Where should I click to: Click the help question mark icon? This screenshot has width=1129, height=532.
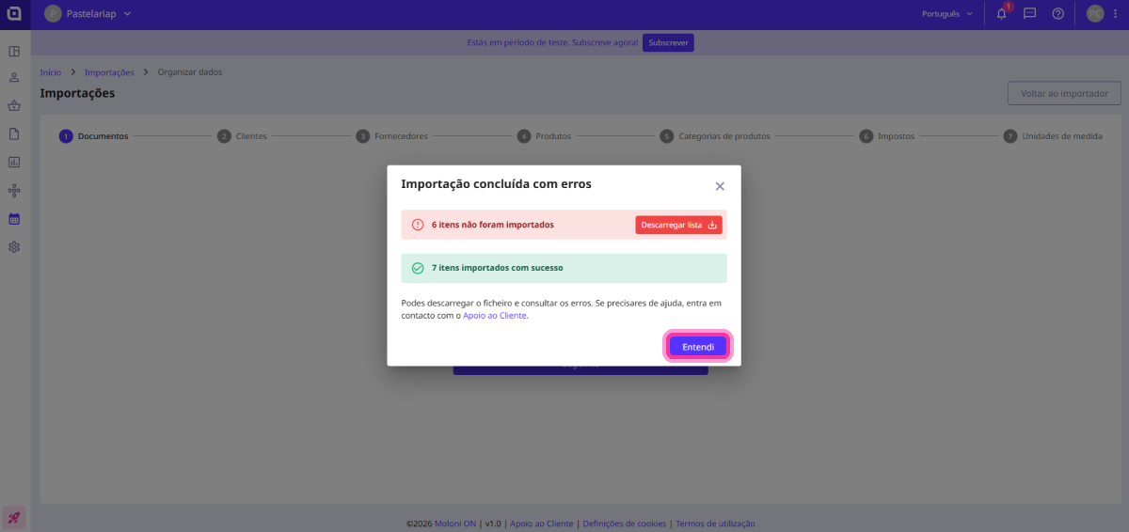coord(1058,14)
